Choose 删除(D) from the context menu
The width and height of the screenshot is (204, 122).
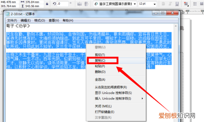116,72
